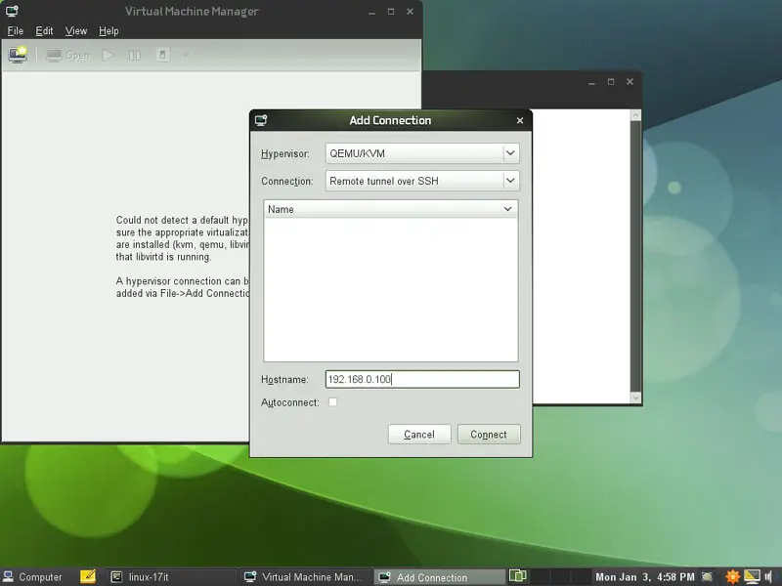Expand the Hypervisor dropdown showing QEMU/KVM
This screenshot has width=782, height=586.
422,153
